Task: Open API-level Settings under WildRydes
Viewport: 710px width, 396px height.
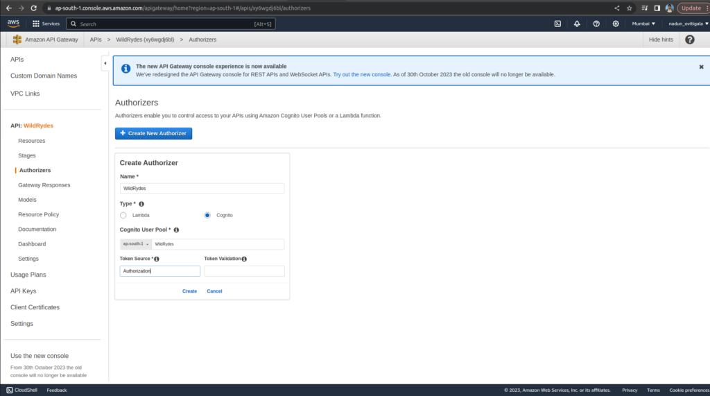Action: [28, 259]
